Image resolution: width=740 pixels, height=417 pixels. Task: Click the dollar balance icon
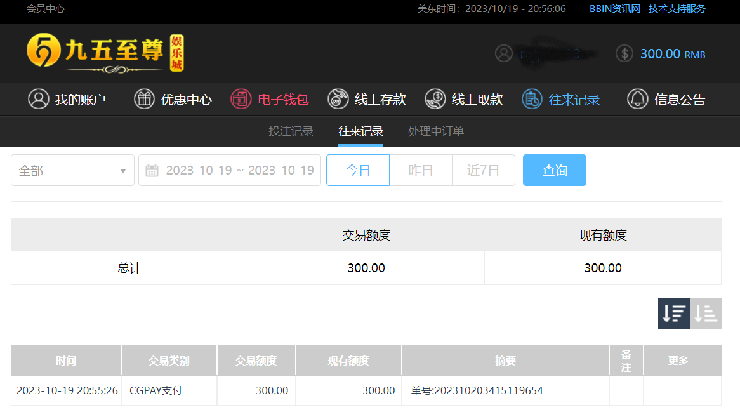click(x=624, y=53)
